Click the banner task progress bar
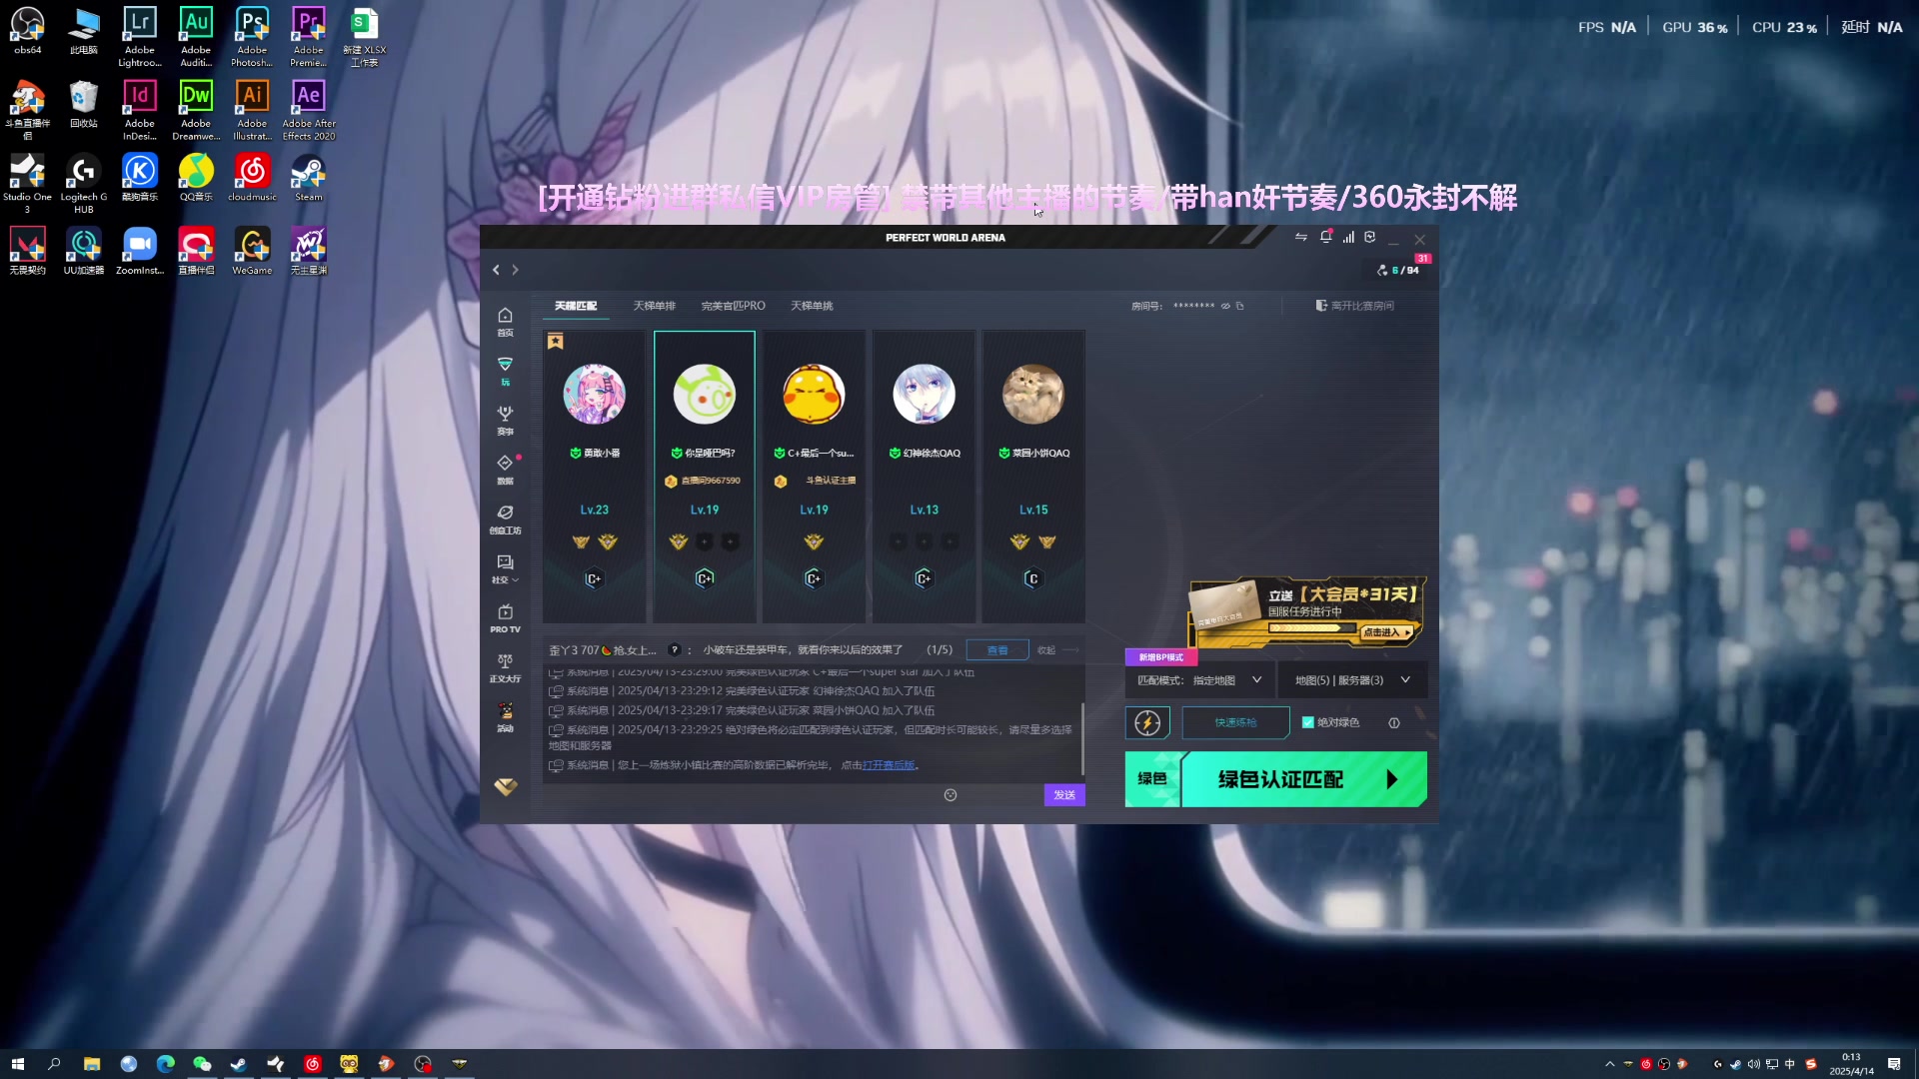Viewport: 1919px width, 1079px height. click(x=1314, y=628)
